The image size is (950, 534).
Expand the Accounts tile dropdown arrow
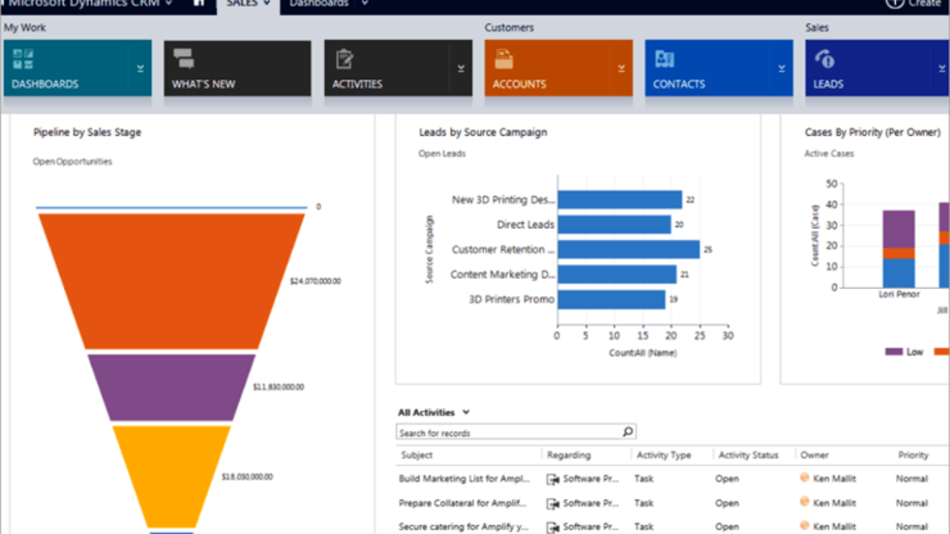coord(621,68)
